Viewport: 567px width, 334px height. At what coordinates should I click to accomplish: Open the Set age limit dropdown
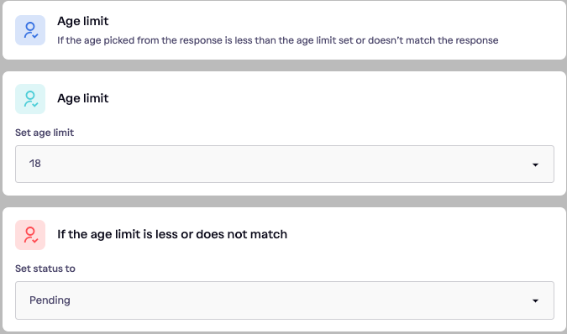(285, 164)
